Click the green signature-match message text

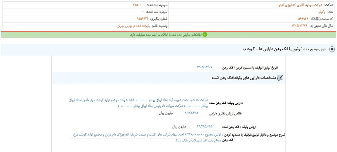tap(166, 35)
